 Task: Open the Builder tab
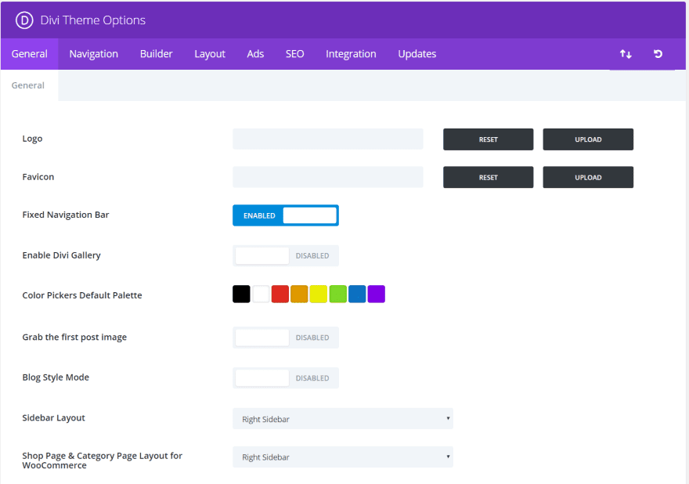[156, 54]
